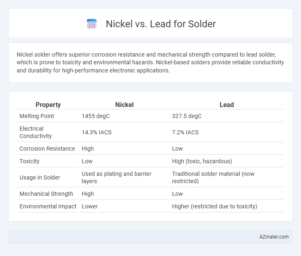Click the 'Nickel' column header
The height and width of the screenshot is (256, 301).
[x=124, y=105]
